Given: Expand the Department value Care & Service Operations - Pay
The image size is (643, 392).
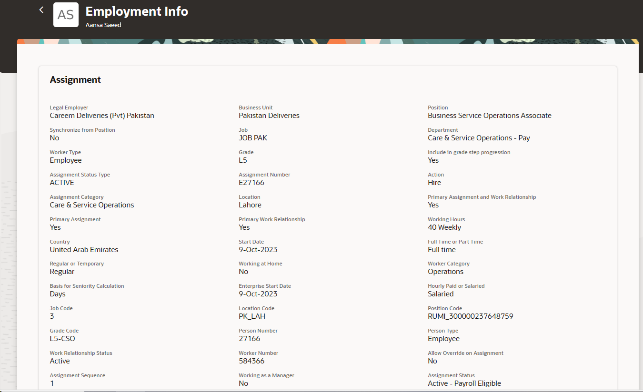Looking at the screenshot, I should tap(479, 137).
